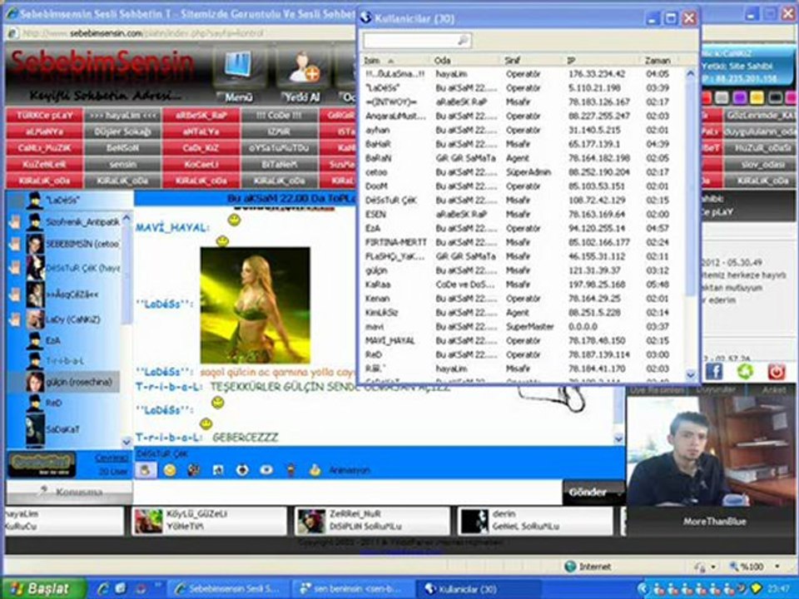Click the green recycle refresh icon
799x599 pixels.
pos(745,372)
